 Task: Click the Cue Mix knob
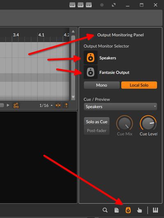tap(125, 124)
